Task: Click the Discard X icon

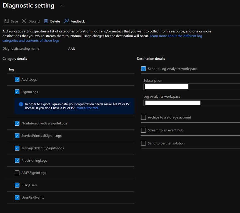Action: [x=24, y=21]
